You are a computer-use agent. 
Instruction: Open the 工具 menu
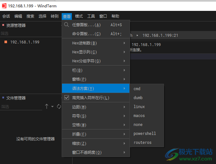tap(91, 16)
